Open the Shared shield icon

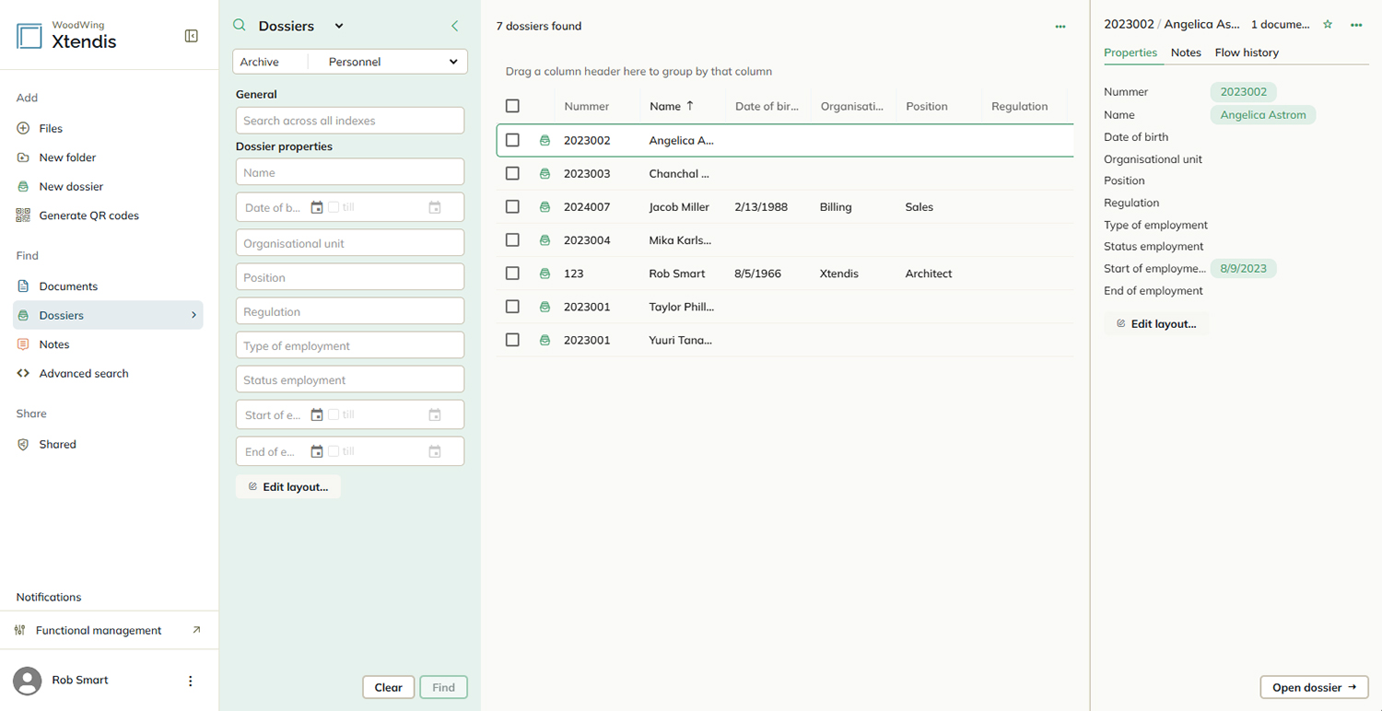coord(24,444)
